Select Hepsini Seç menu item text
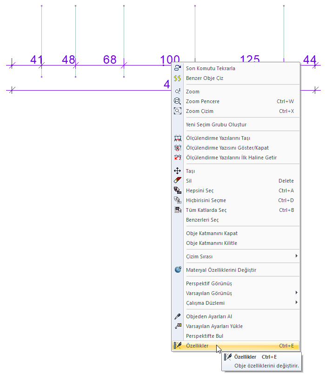Image resolution: width=325 pixels, height=374 pixels. pyautogui.click(x=200, y=190)
